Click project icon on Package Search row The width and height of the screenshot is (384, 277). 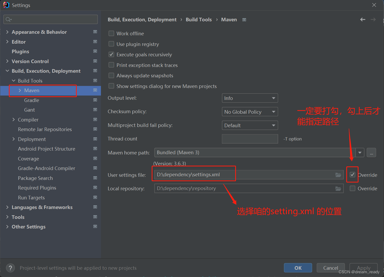(x=95, y=178)
